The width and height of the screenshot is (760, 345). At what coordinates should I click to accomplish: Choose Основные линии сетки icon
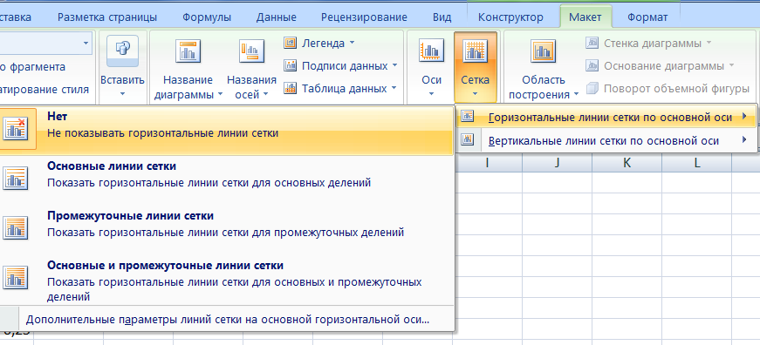point(16,178)
